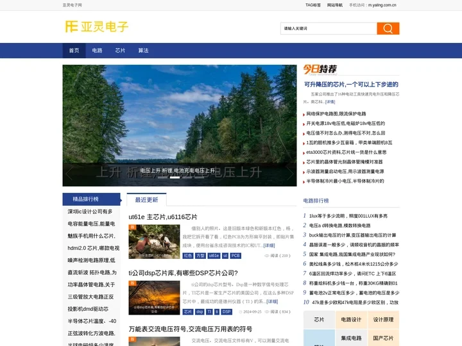Select the 红色 tag
This screenshot has width=462, height=346.
187,256
